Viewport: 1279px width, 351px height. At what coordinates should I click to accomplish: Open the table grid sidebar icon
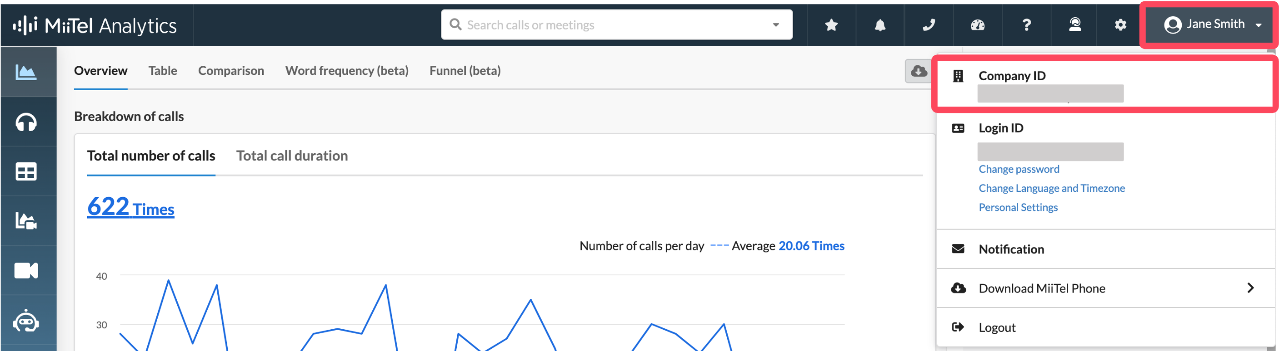click(26, 172)
